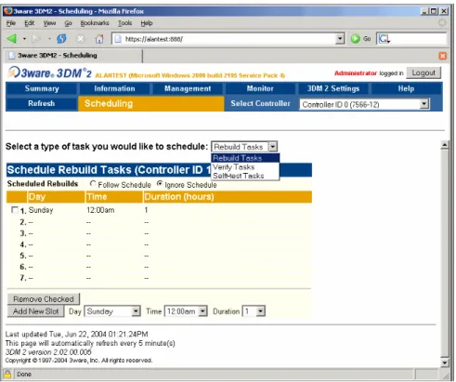Click the page icon in address bar

[x=118, y=39]
